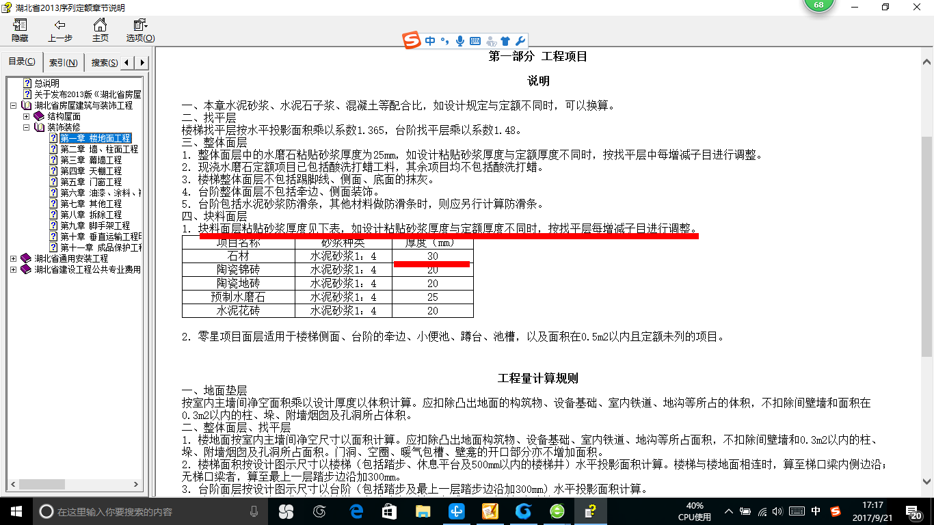Click the table cell 预制水磨石
Image resolution: width=934 pixels, height=525 pixels.
(239, 297)
